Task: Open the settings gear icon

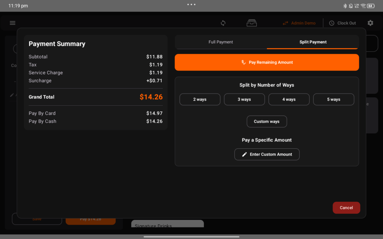Action: pyautogui.click(x=370, y=23)
